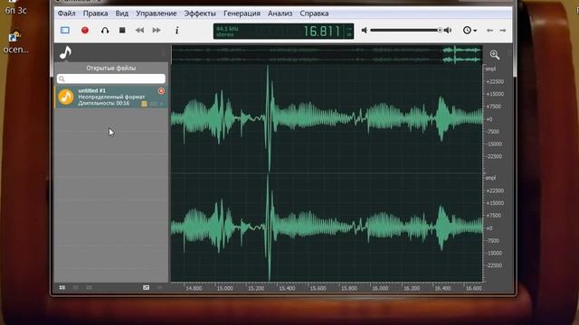Click the yellow save-state icon on untitled #1

coord(144,105)
